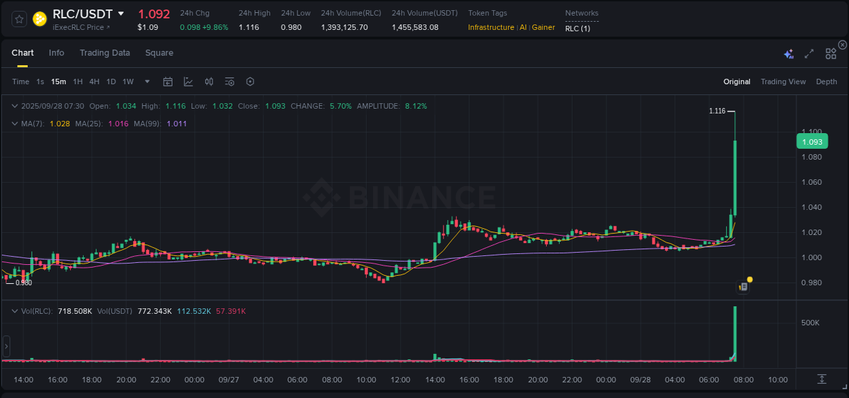
Task: Collapse the MA indicators row
Action: (x=14, y=124)
